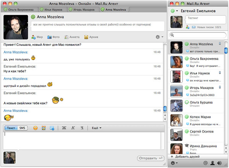Click the alarm clock buzz icon
The height and width of the screenshot is (168, 229).
(x=44, y=128)
